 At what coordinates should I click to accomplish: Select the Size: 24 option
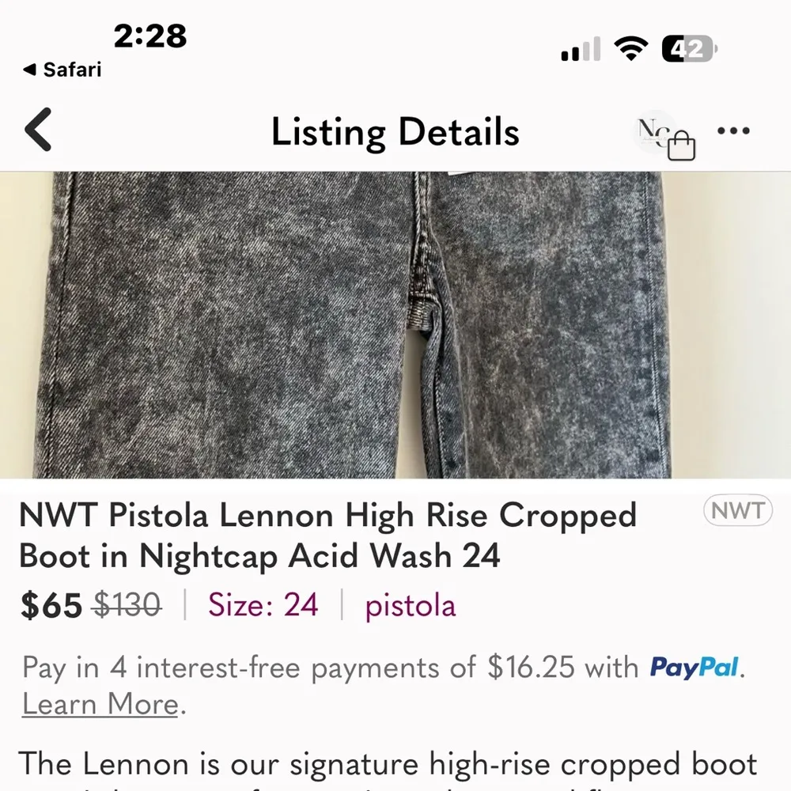[x=263, y=605]
